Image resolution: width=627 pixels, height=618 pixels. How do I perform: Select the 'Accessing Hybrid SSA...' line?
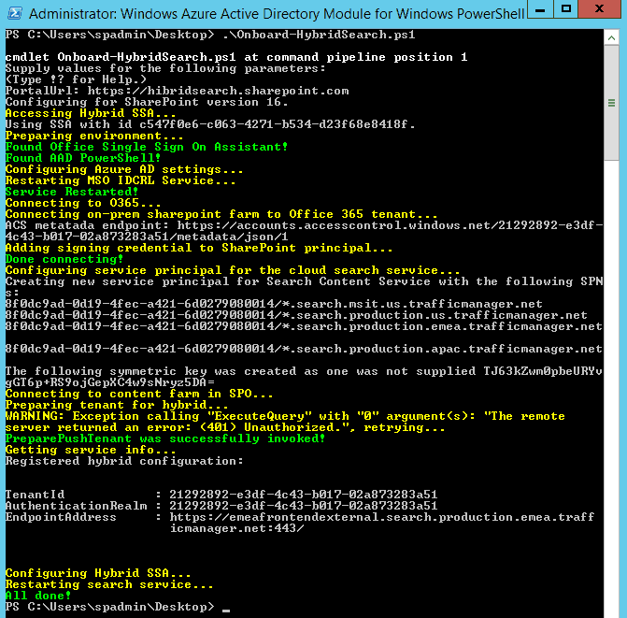[x=91, y=113]
